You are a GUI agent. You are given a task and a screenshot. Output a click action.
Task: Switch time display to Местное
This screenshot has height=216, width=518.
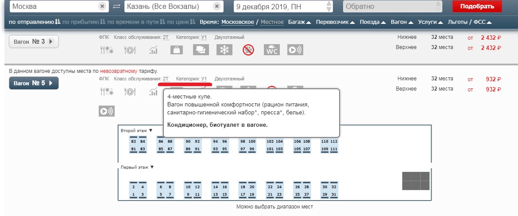pyautogui.click(x=272, y=22)
